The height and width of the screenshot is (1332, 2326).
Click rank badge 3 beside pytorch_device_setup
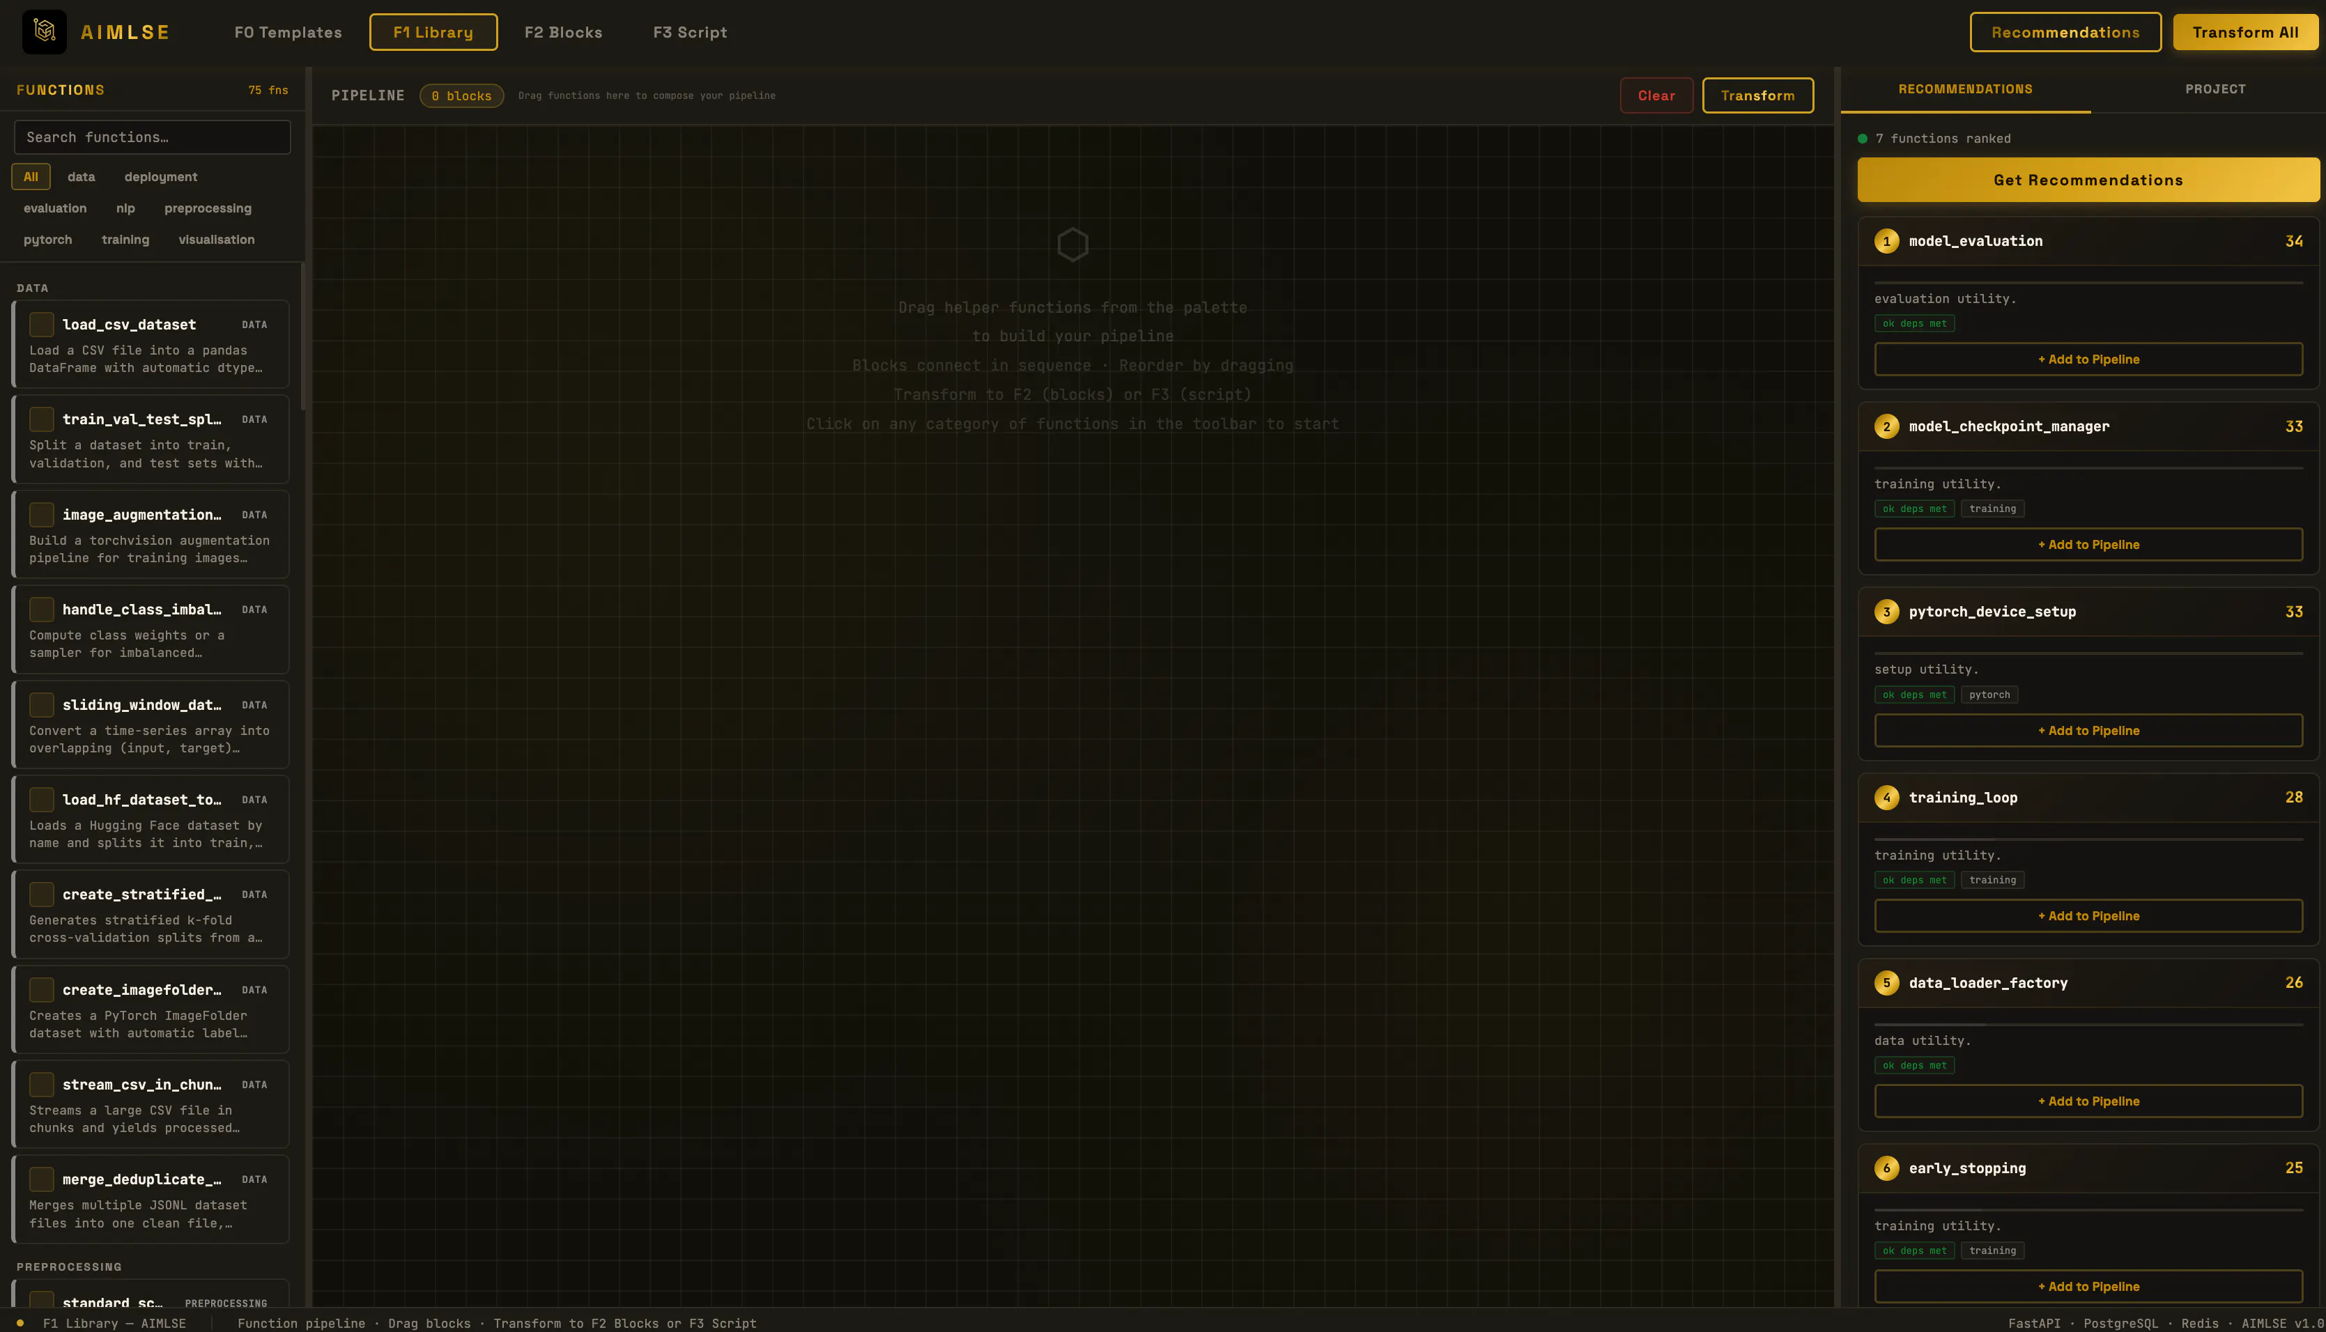1886,612
